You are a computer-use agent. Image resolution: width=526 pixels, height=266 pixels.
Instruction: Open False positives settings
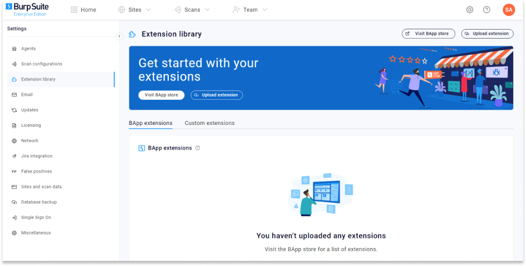(61, 171)
